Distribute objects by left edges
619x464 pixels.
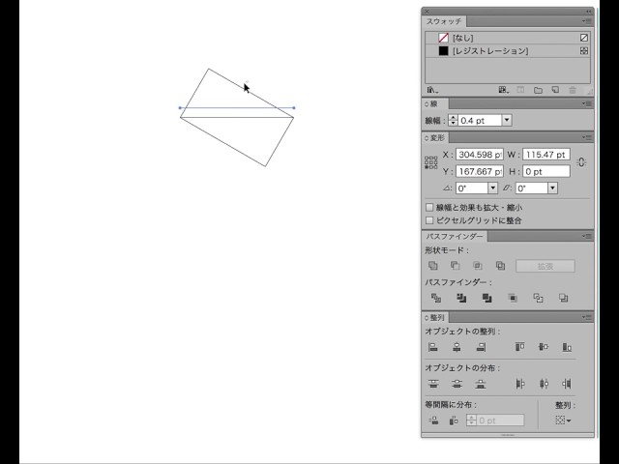tap(520, 384)
